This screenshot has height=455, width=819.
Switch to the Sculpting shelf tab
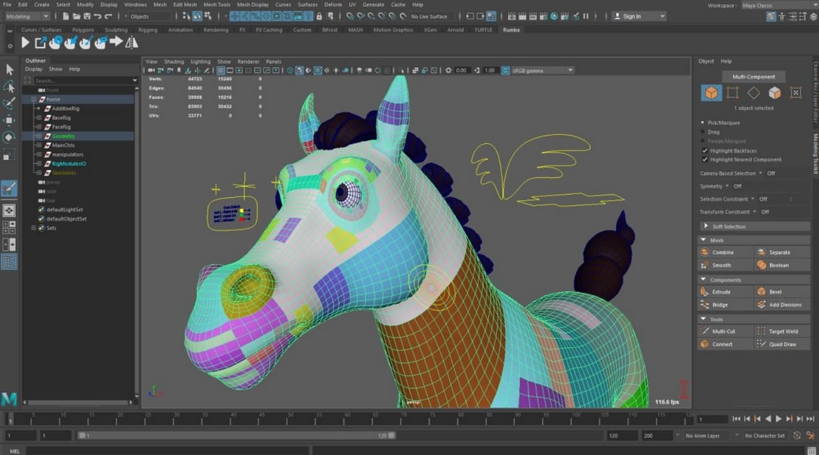point(116,29)
